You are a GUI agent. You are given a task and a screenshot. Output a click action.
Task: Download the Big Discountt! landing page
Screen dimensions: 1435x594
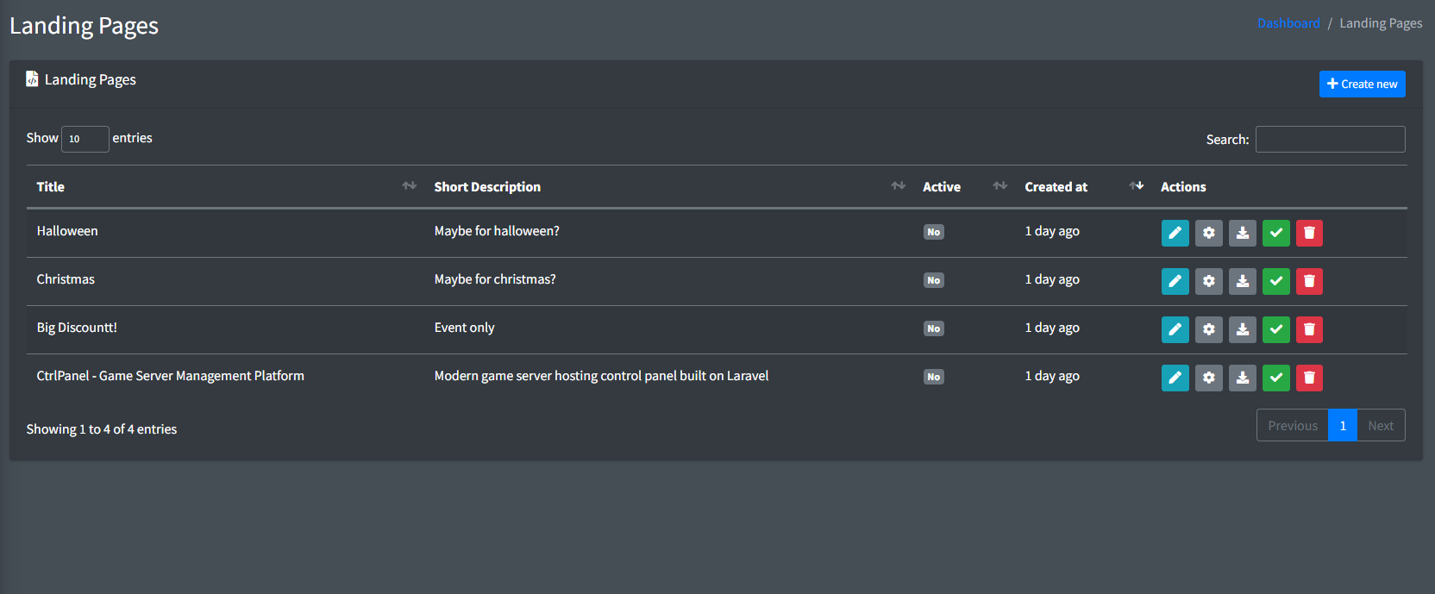[1242, 329]
